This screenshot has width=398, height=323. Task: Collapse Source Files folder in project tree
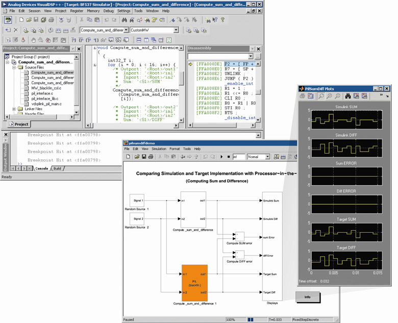coord(14,67)
